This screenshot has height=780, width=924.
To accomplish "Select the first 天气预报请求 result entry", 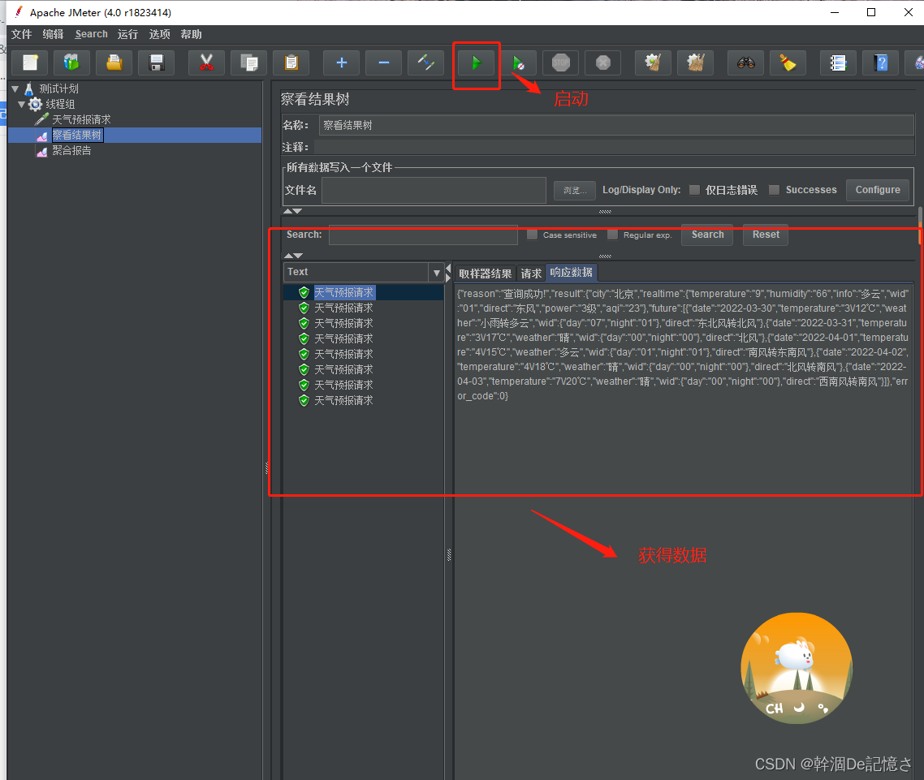I will 343,293.
